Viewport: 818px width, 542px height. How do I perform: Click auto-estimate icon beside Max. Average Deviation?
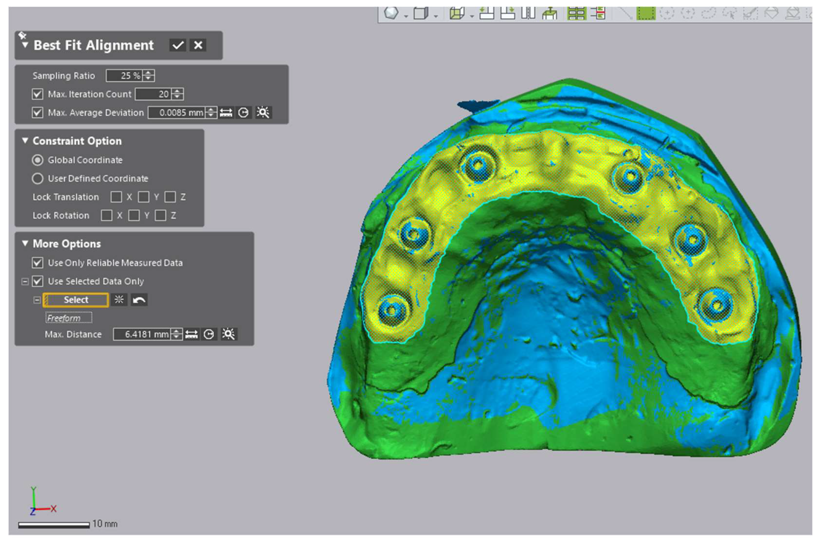click(x=263, y=113)
